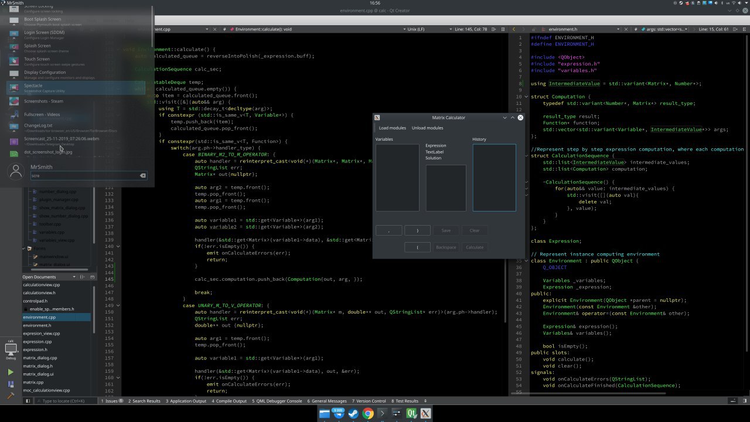Switch to Compile Output pane
This screenshot has width=750, height=422.
click(x=229, y=401)
